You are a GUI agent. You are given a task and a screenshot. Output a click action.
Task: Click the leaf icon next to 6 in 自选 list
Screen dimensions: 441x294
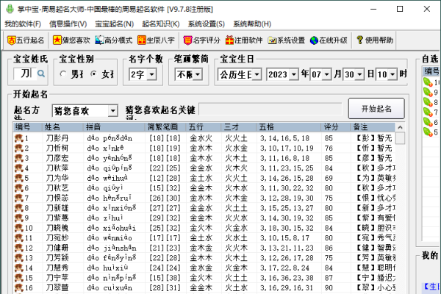(x=428, y=123)
